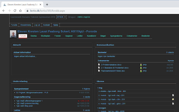Open the Opgaveaflevering heading link

(x=22, y=97)
